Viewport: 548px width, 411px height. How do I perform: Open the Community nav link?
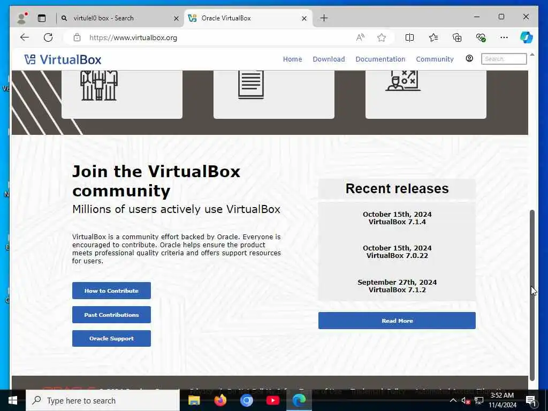435,59
